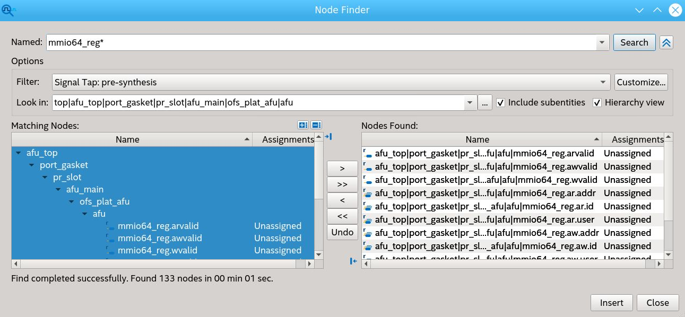Image resolution: width=685 pixels, height=317 pixels.
Task: Open the Filter dropdown list
Action: 602,82
